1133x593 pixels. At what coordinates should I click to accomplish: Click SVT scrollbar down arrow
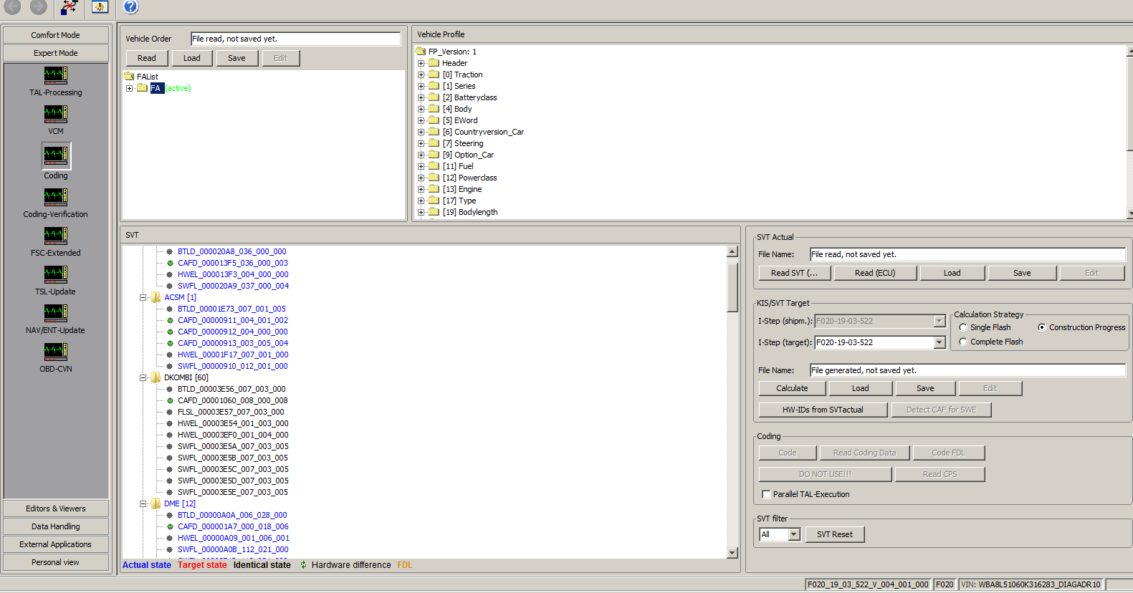[732, 553]
